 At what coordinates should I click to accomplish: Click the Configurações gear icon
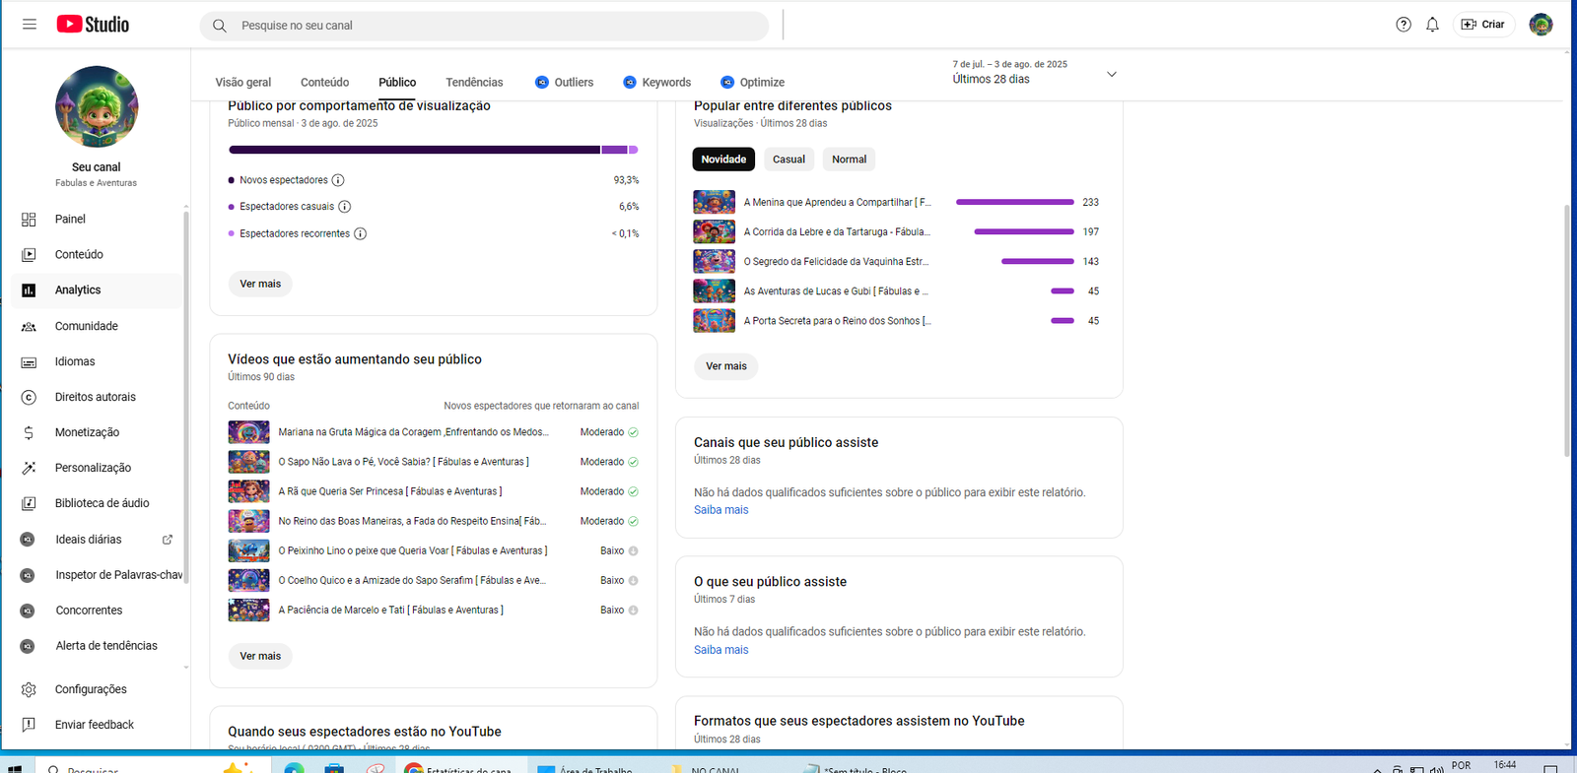pyautogui.click(x=29, y=689)
